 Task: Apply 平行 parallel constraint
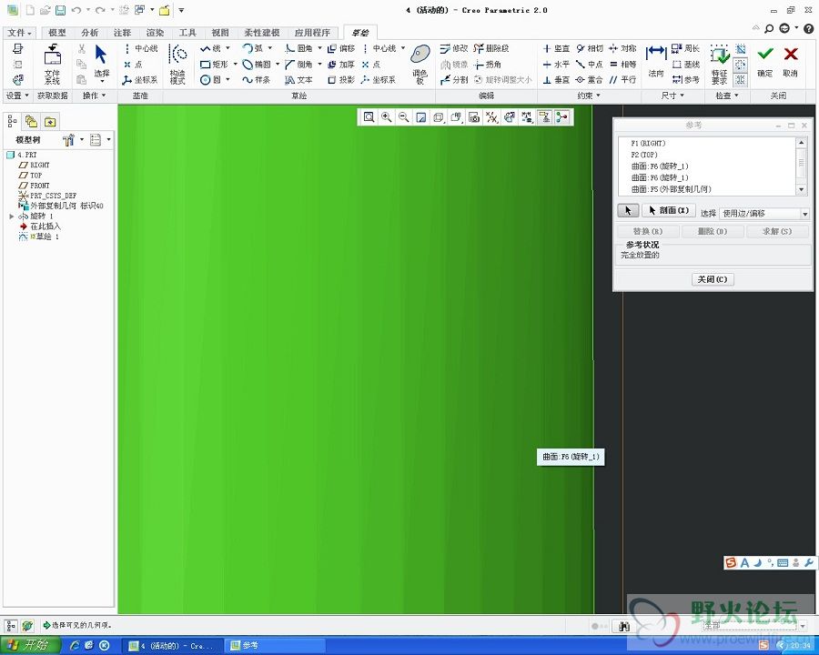click(622, 80)
